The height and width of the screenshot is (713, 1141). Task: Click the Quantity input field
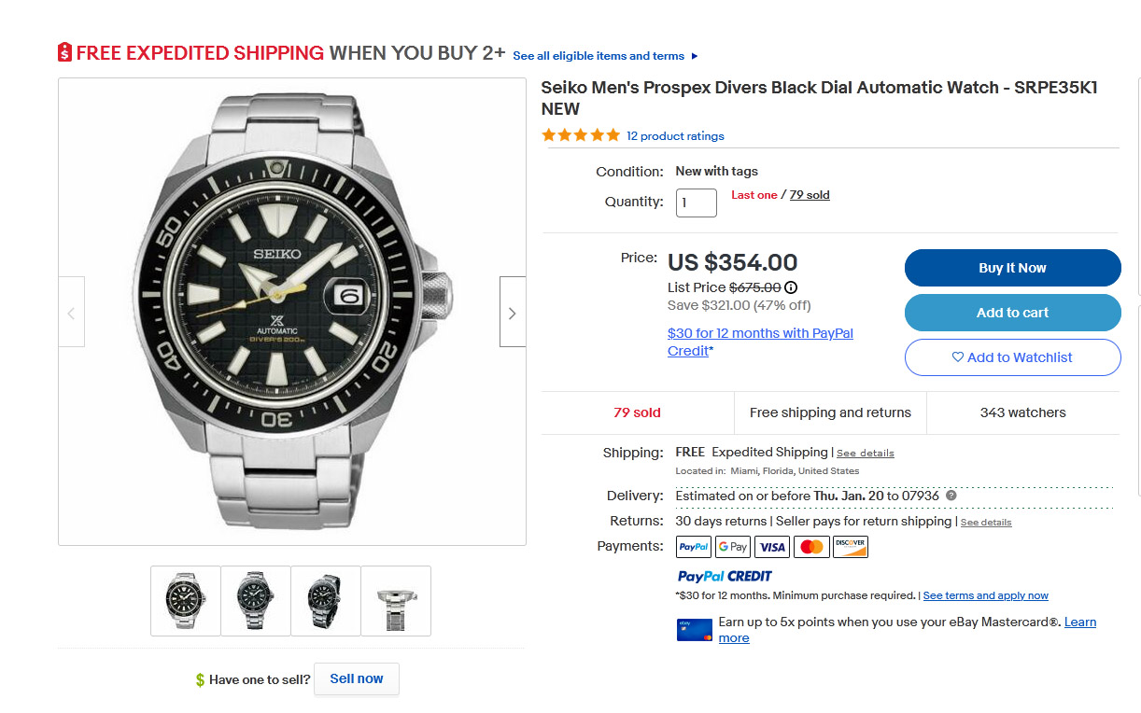point(696,203)
